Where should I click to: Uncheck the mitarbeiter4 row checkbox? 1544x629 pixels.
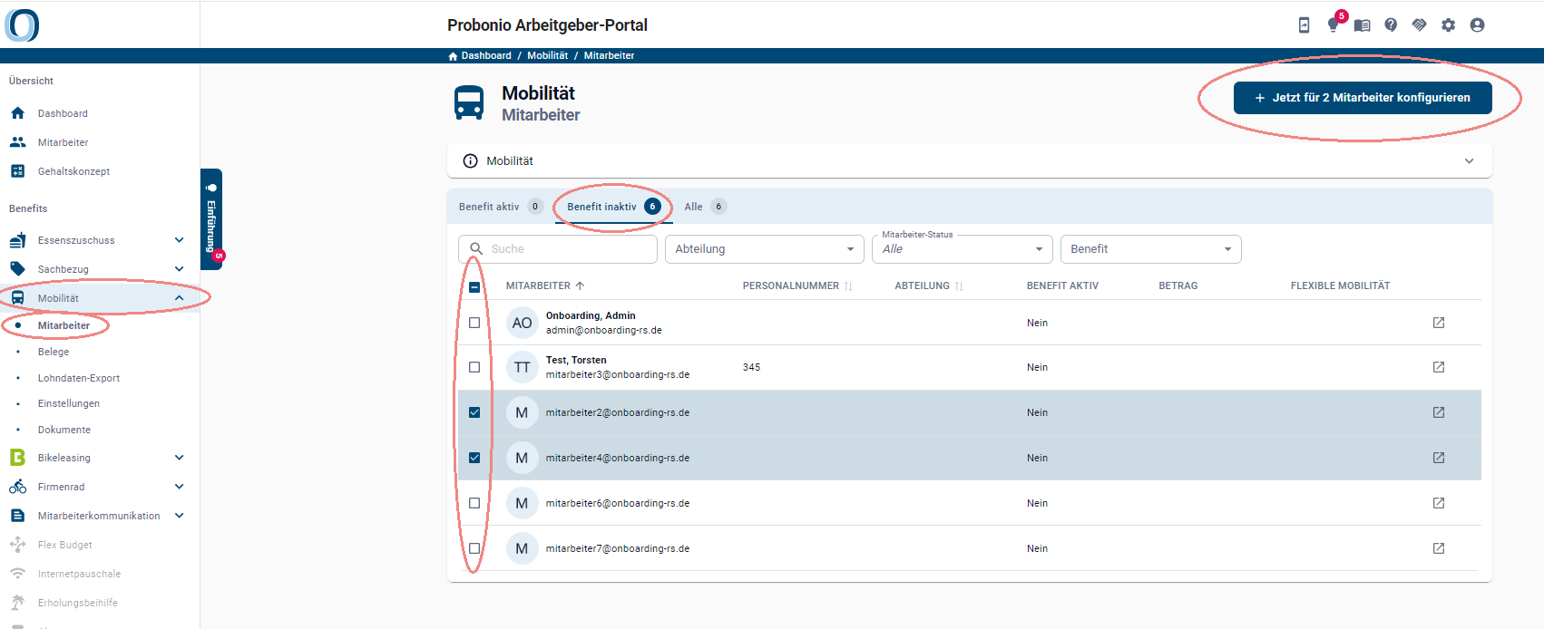click(x=474, y=458)
